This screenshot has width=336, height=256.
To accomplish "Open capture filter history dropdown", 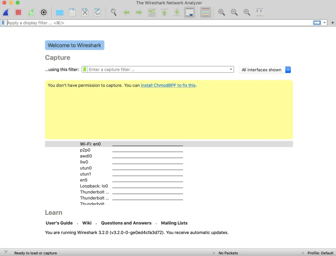I will [231, 69].
